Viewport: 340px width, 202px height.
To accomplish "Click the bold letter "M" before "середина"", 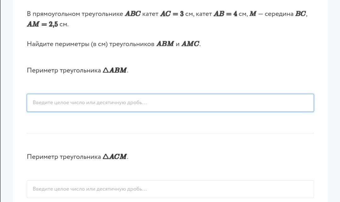I will click(253, 14).
